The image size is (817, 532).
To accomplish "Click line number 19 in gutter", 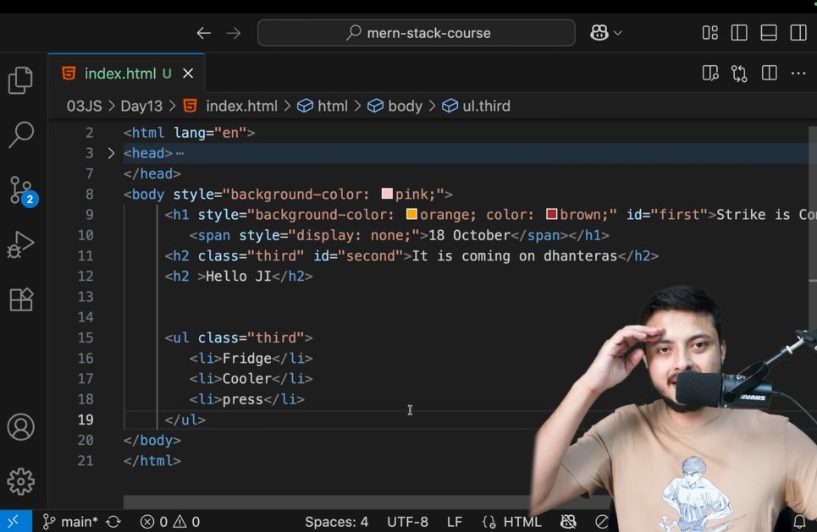I will [x=86, y=420].
